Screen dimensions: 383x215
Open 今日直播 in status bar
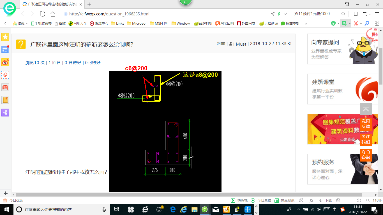(x=261, y=200)
